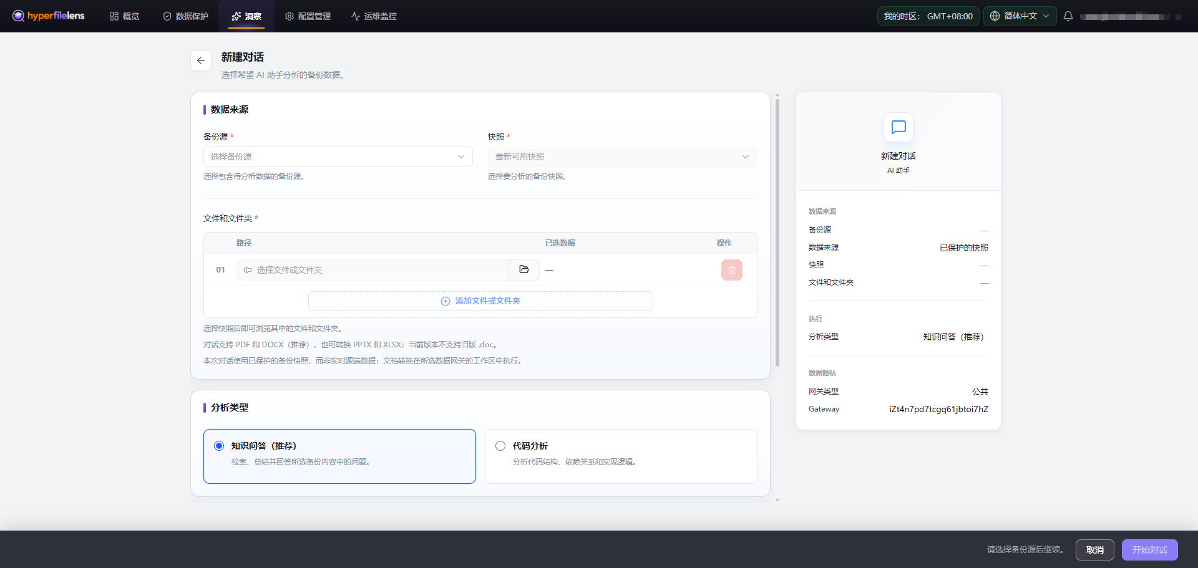Screen dimensions: 1198x568
Task: Click the scroll down arrow below the scrollbar
Action: click(777, 500)
